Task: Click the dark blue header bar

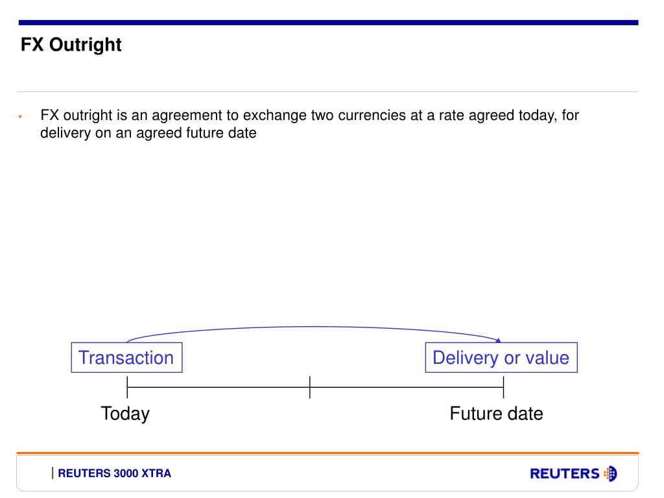Action: [328, 23]
